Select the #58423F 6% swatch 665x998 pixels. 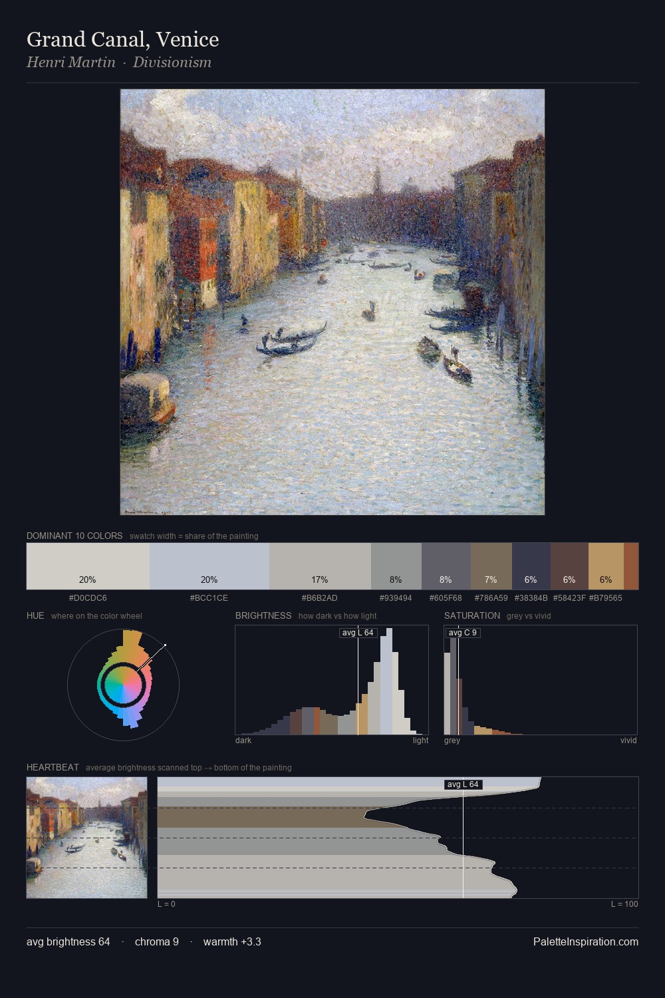[x=569, y=566]
